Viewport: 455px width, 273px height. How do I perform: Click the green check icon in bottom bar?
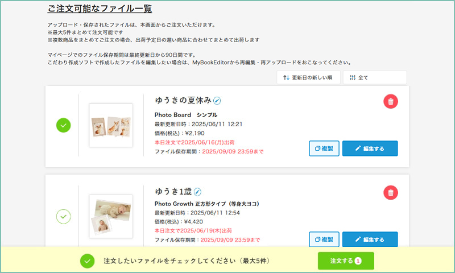pos(88,261)
